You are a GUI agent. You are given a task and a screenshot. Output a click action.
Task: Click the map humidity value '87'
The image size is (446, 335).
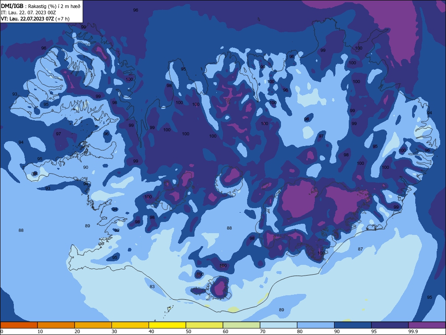pyautogui.click(x=360, y=249)
